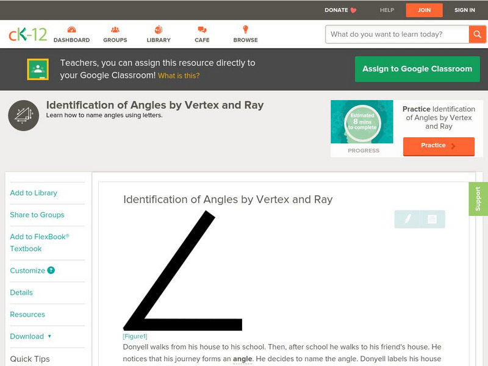Click 'Learn how to name angles' subtitle

coord(104,115)
